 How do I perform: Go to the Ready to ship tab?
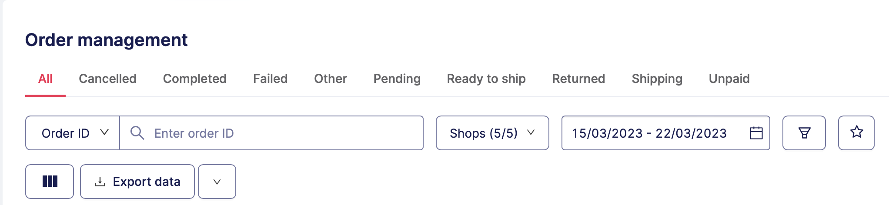click(x=486, y=79)
